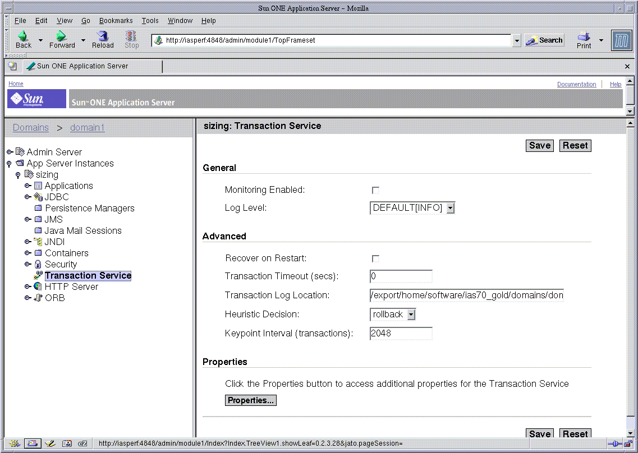Open the Tools menu
The image size is (638, 453).
(150, 20)
